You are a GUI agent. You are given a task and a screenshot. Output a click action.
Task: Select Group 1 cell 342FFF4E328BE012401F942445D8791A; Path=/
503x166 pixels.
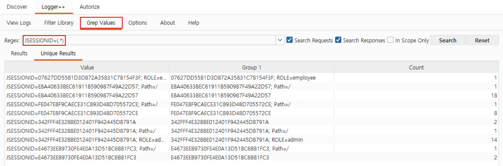pyautogui.click(x=252, y=131)
